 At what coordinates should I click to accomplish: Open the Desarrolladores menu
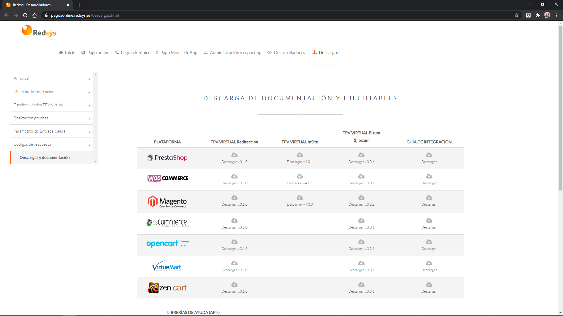286,53
